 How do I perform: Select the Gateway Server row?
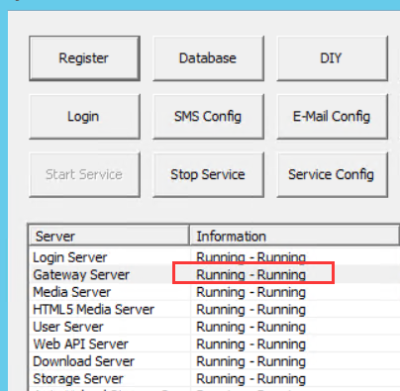[215, 275]
